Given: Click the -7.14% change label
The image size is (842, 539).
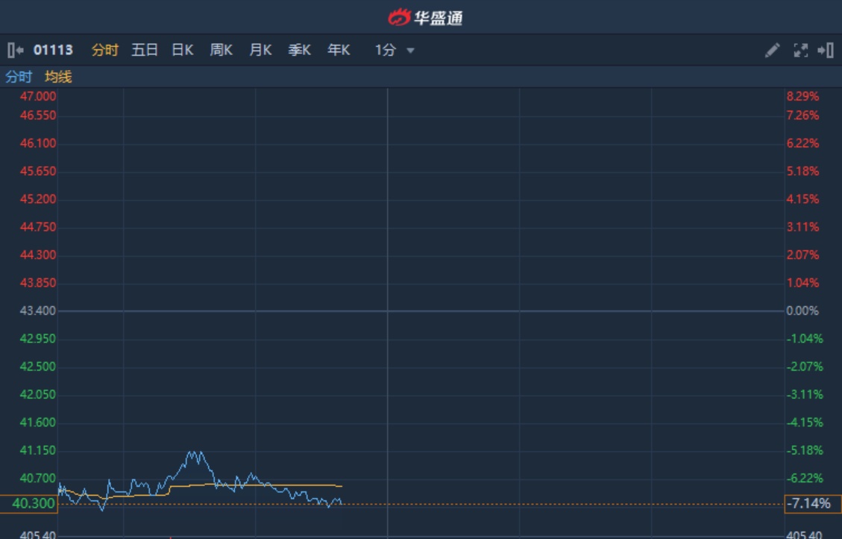Looking at the screenshot, I should (812, 504).
